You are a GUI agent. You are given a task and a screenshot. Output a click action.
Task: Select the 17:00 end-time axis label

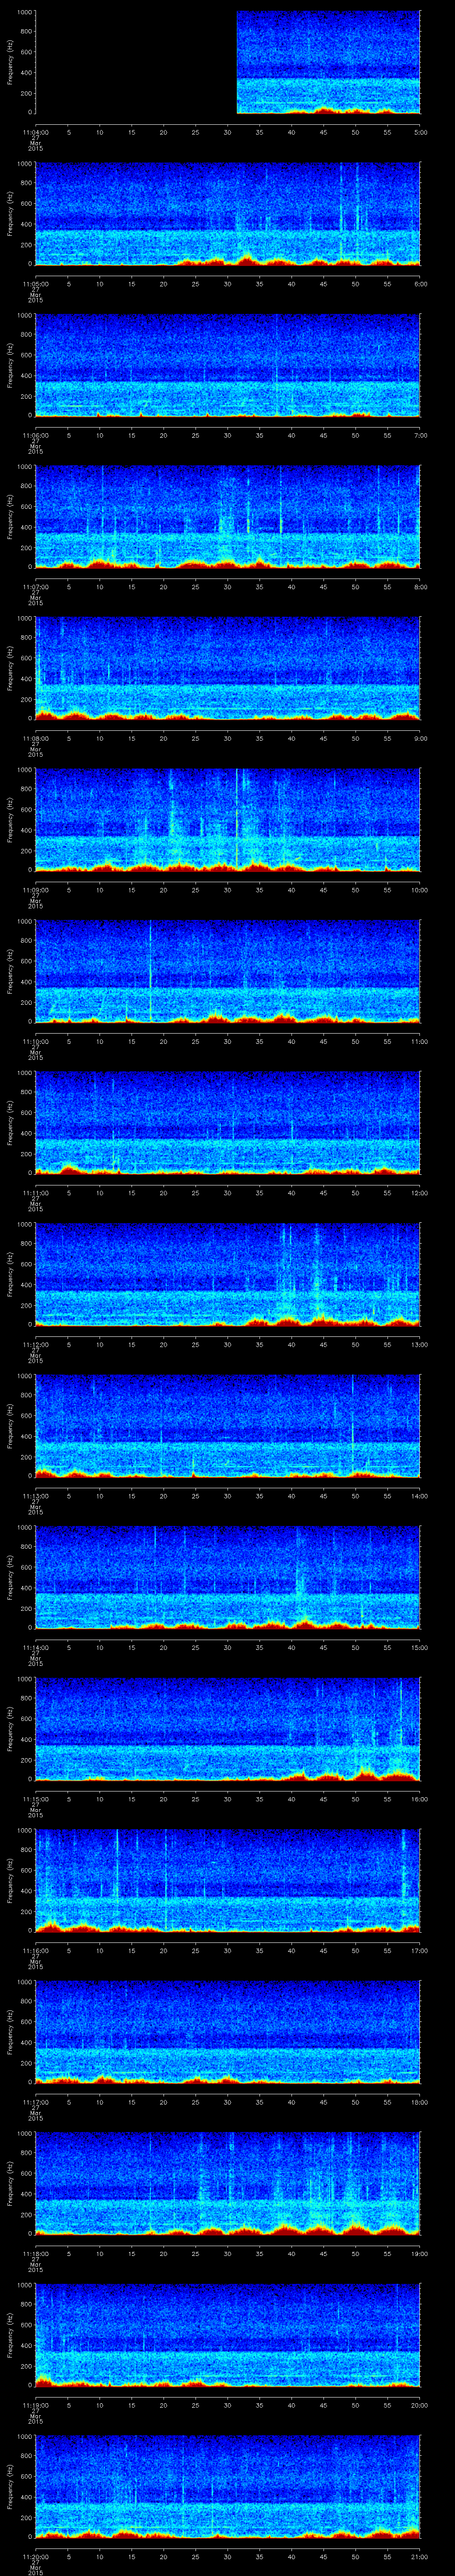(420, 1950)
